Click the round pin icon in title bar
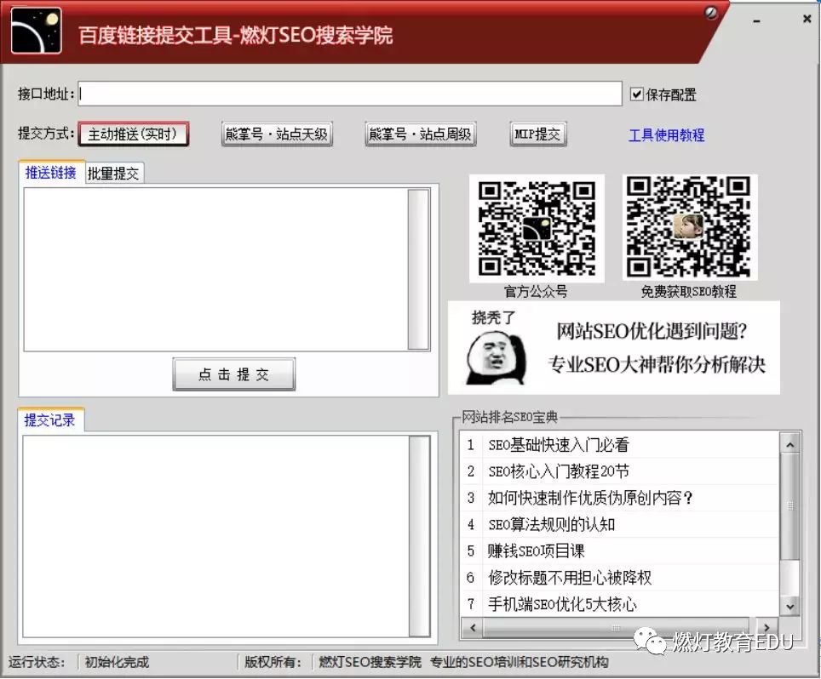The image size is (821, 679). coord(710,13)
